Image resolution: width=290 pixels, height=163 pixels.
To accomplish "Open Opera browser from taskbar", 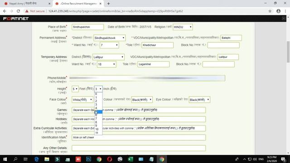I will coord(110,159).
